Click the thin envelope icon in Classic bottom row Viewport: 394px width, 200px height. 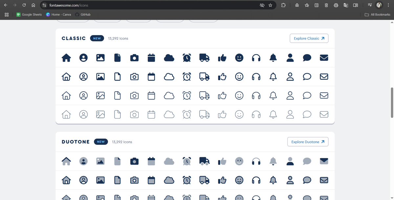(324, 114)
